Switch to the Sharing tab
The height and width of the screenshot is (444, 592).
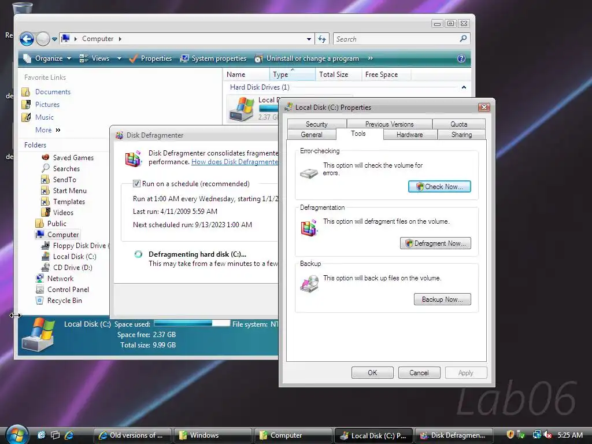(x=461, y=135)
